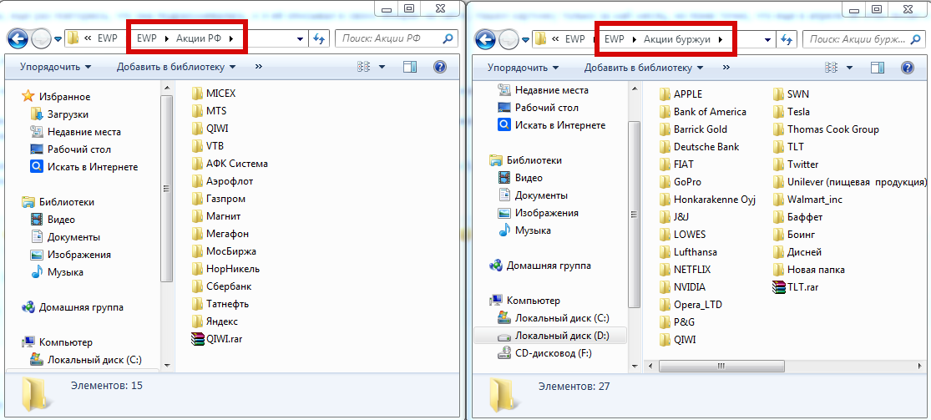Toggle preview pane icon in left window
Viewport: 931px width, 420px height.
pyautogui.click(x=410, y=67)
